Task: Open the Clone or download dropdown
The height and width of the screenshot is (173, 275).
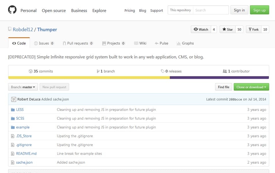Action: point(251,87)
